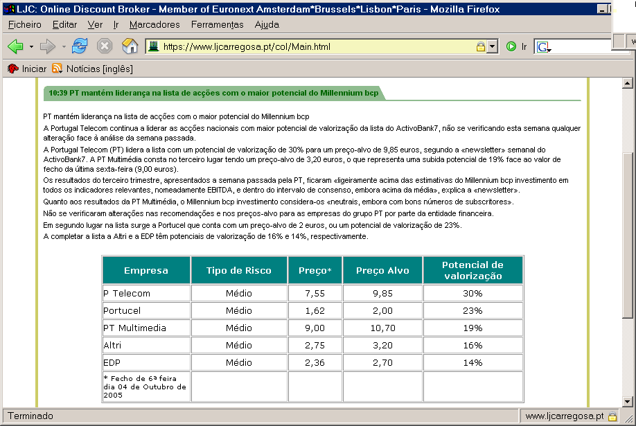The width and height of the screenshot is (636, 426).
Task: Expand the address bar URL dropdown
Action: pos(492,47)
